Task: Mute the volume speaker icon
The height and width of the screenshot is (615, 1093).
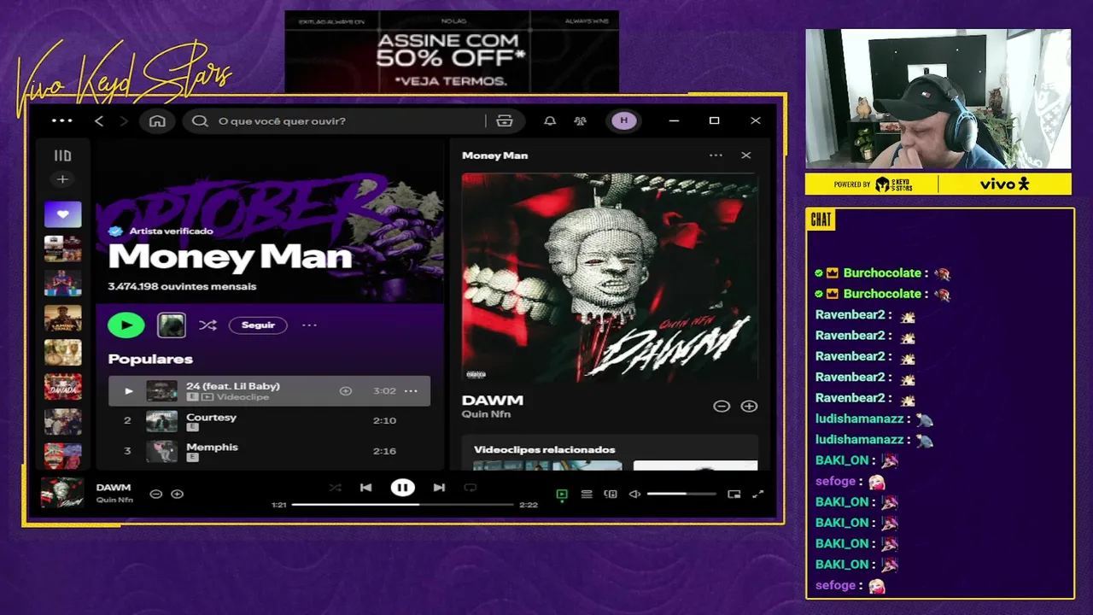Action: pyautogui.click(x=634, y=494)
